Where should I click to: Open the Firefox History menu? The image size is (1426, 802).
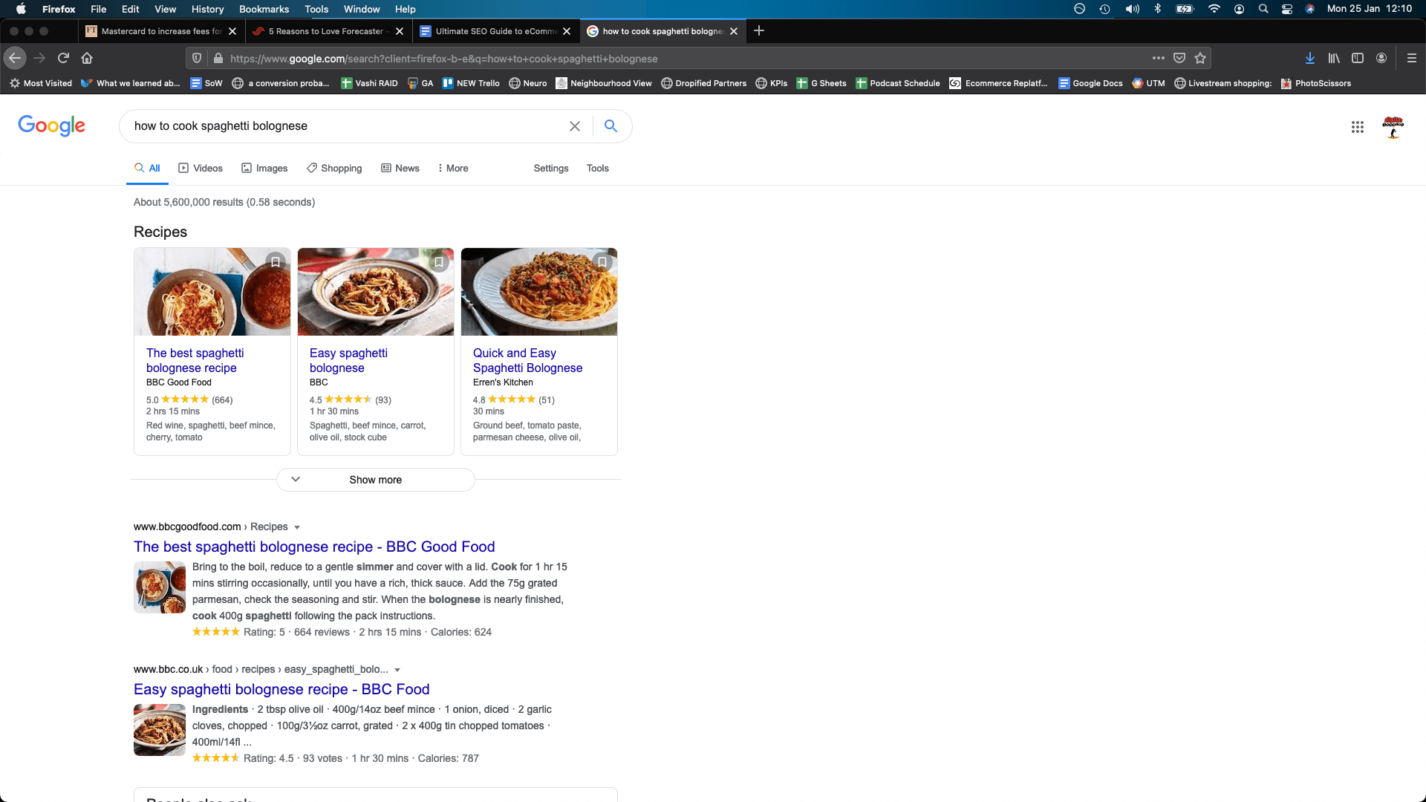[x=207, y=9]
